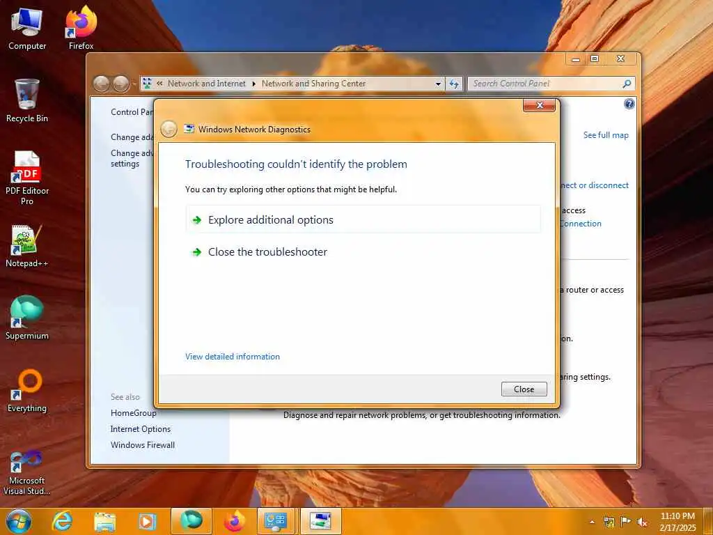
Task: Switch to Supermium in the taskbar
Action: click(191, 521)
